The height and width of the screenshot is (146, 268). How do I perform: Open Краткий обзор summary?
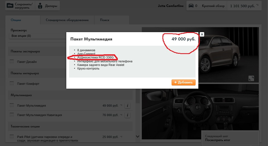click(213, 6)
